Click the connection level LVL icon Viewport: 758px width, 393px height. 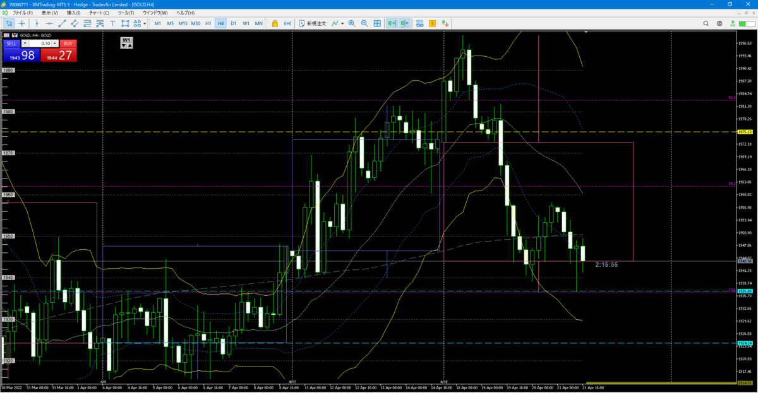pyautogui.click(x=733, y=23)
